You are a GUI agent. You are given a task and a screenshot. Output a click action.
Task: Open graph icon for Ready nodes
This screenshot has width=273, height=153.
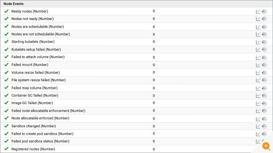pyautogui.click(x=258, y=12)
